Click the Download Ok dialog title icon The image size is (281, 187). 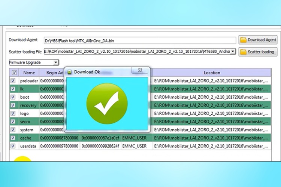click(69, 72)
